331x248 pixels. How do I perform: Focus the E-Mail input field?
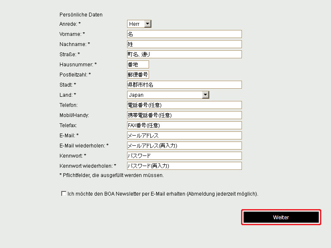(184, 136)
